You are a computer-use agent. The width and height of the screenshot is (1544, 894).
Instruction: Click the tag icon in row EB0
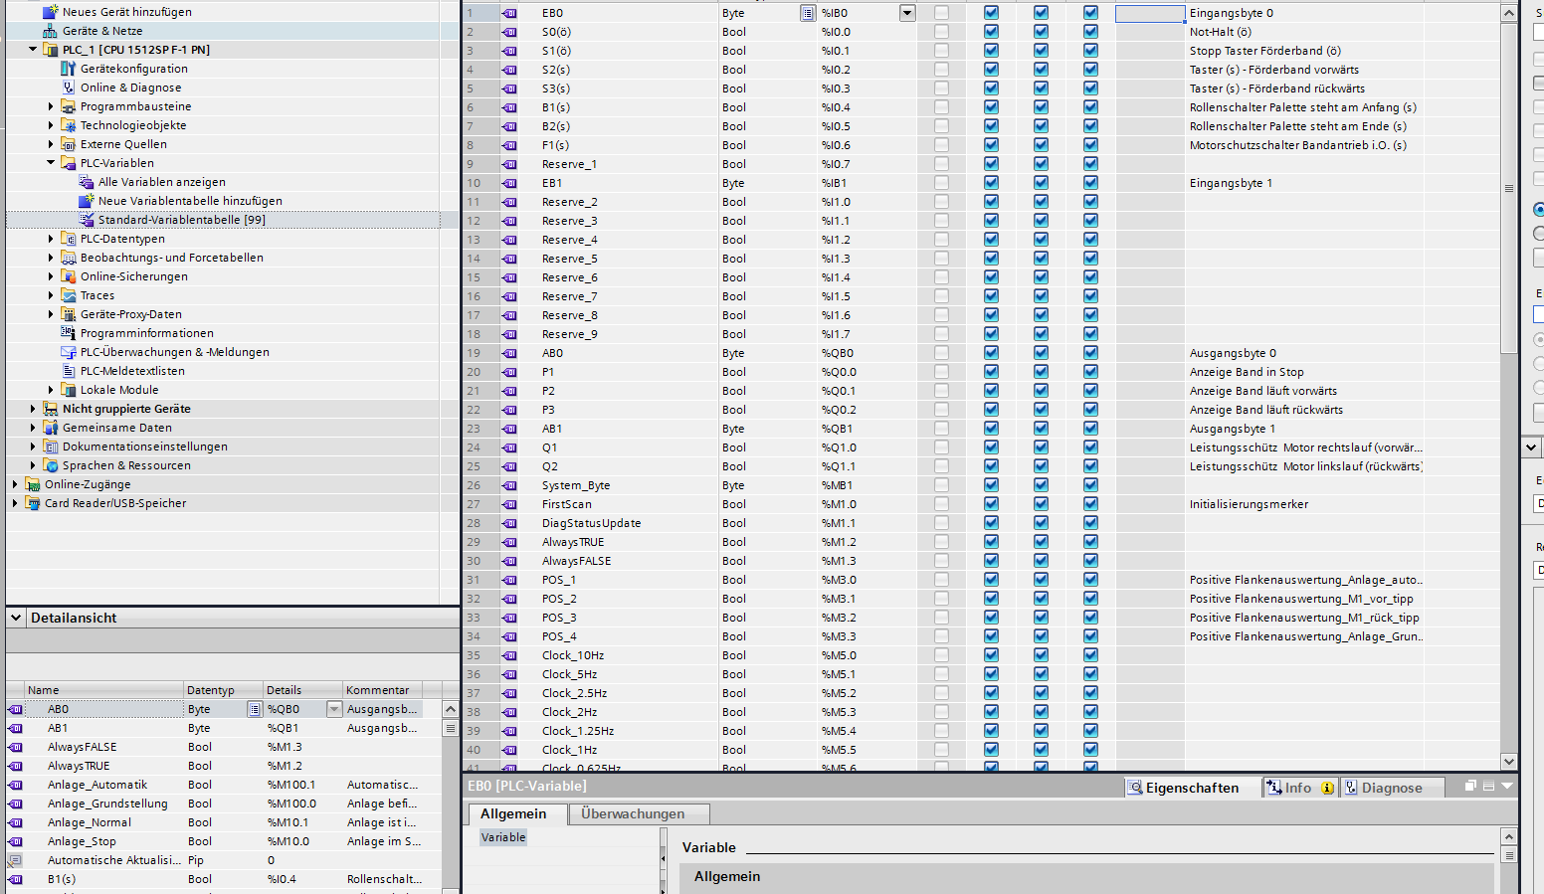tap(509, 13)
